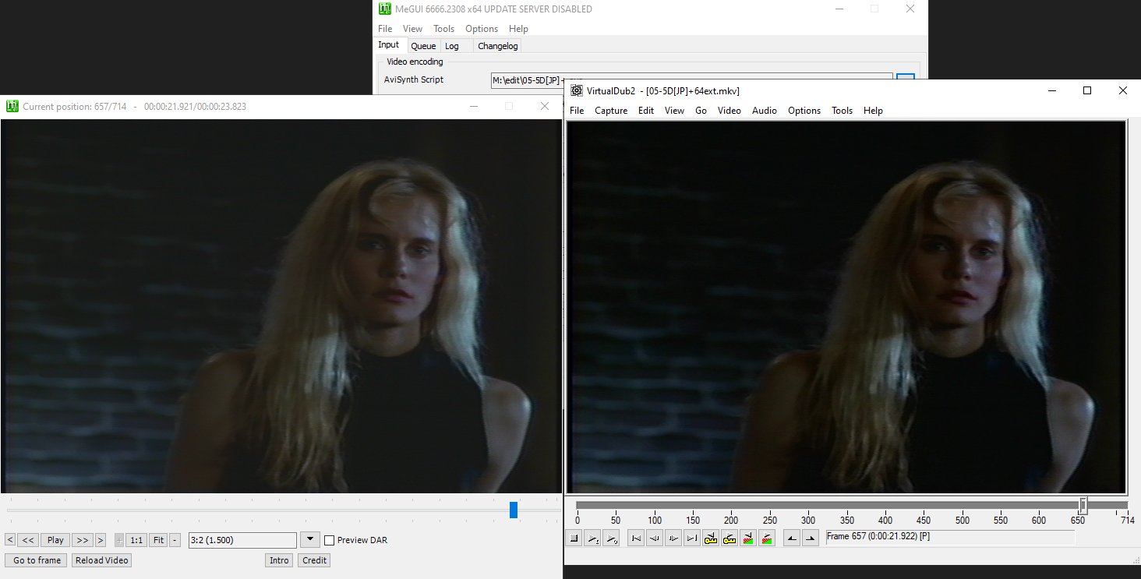Set the selection end mark in VirtualDub2
This screenshot has height=579, width=1141.
(811, 538)
